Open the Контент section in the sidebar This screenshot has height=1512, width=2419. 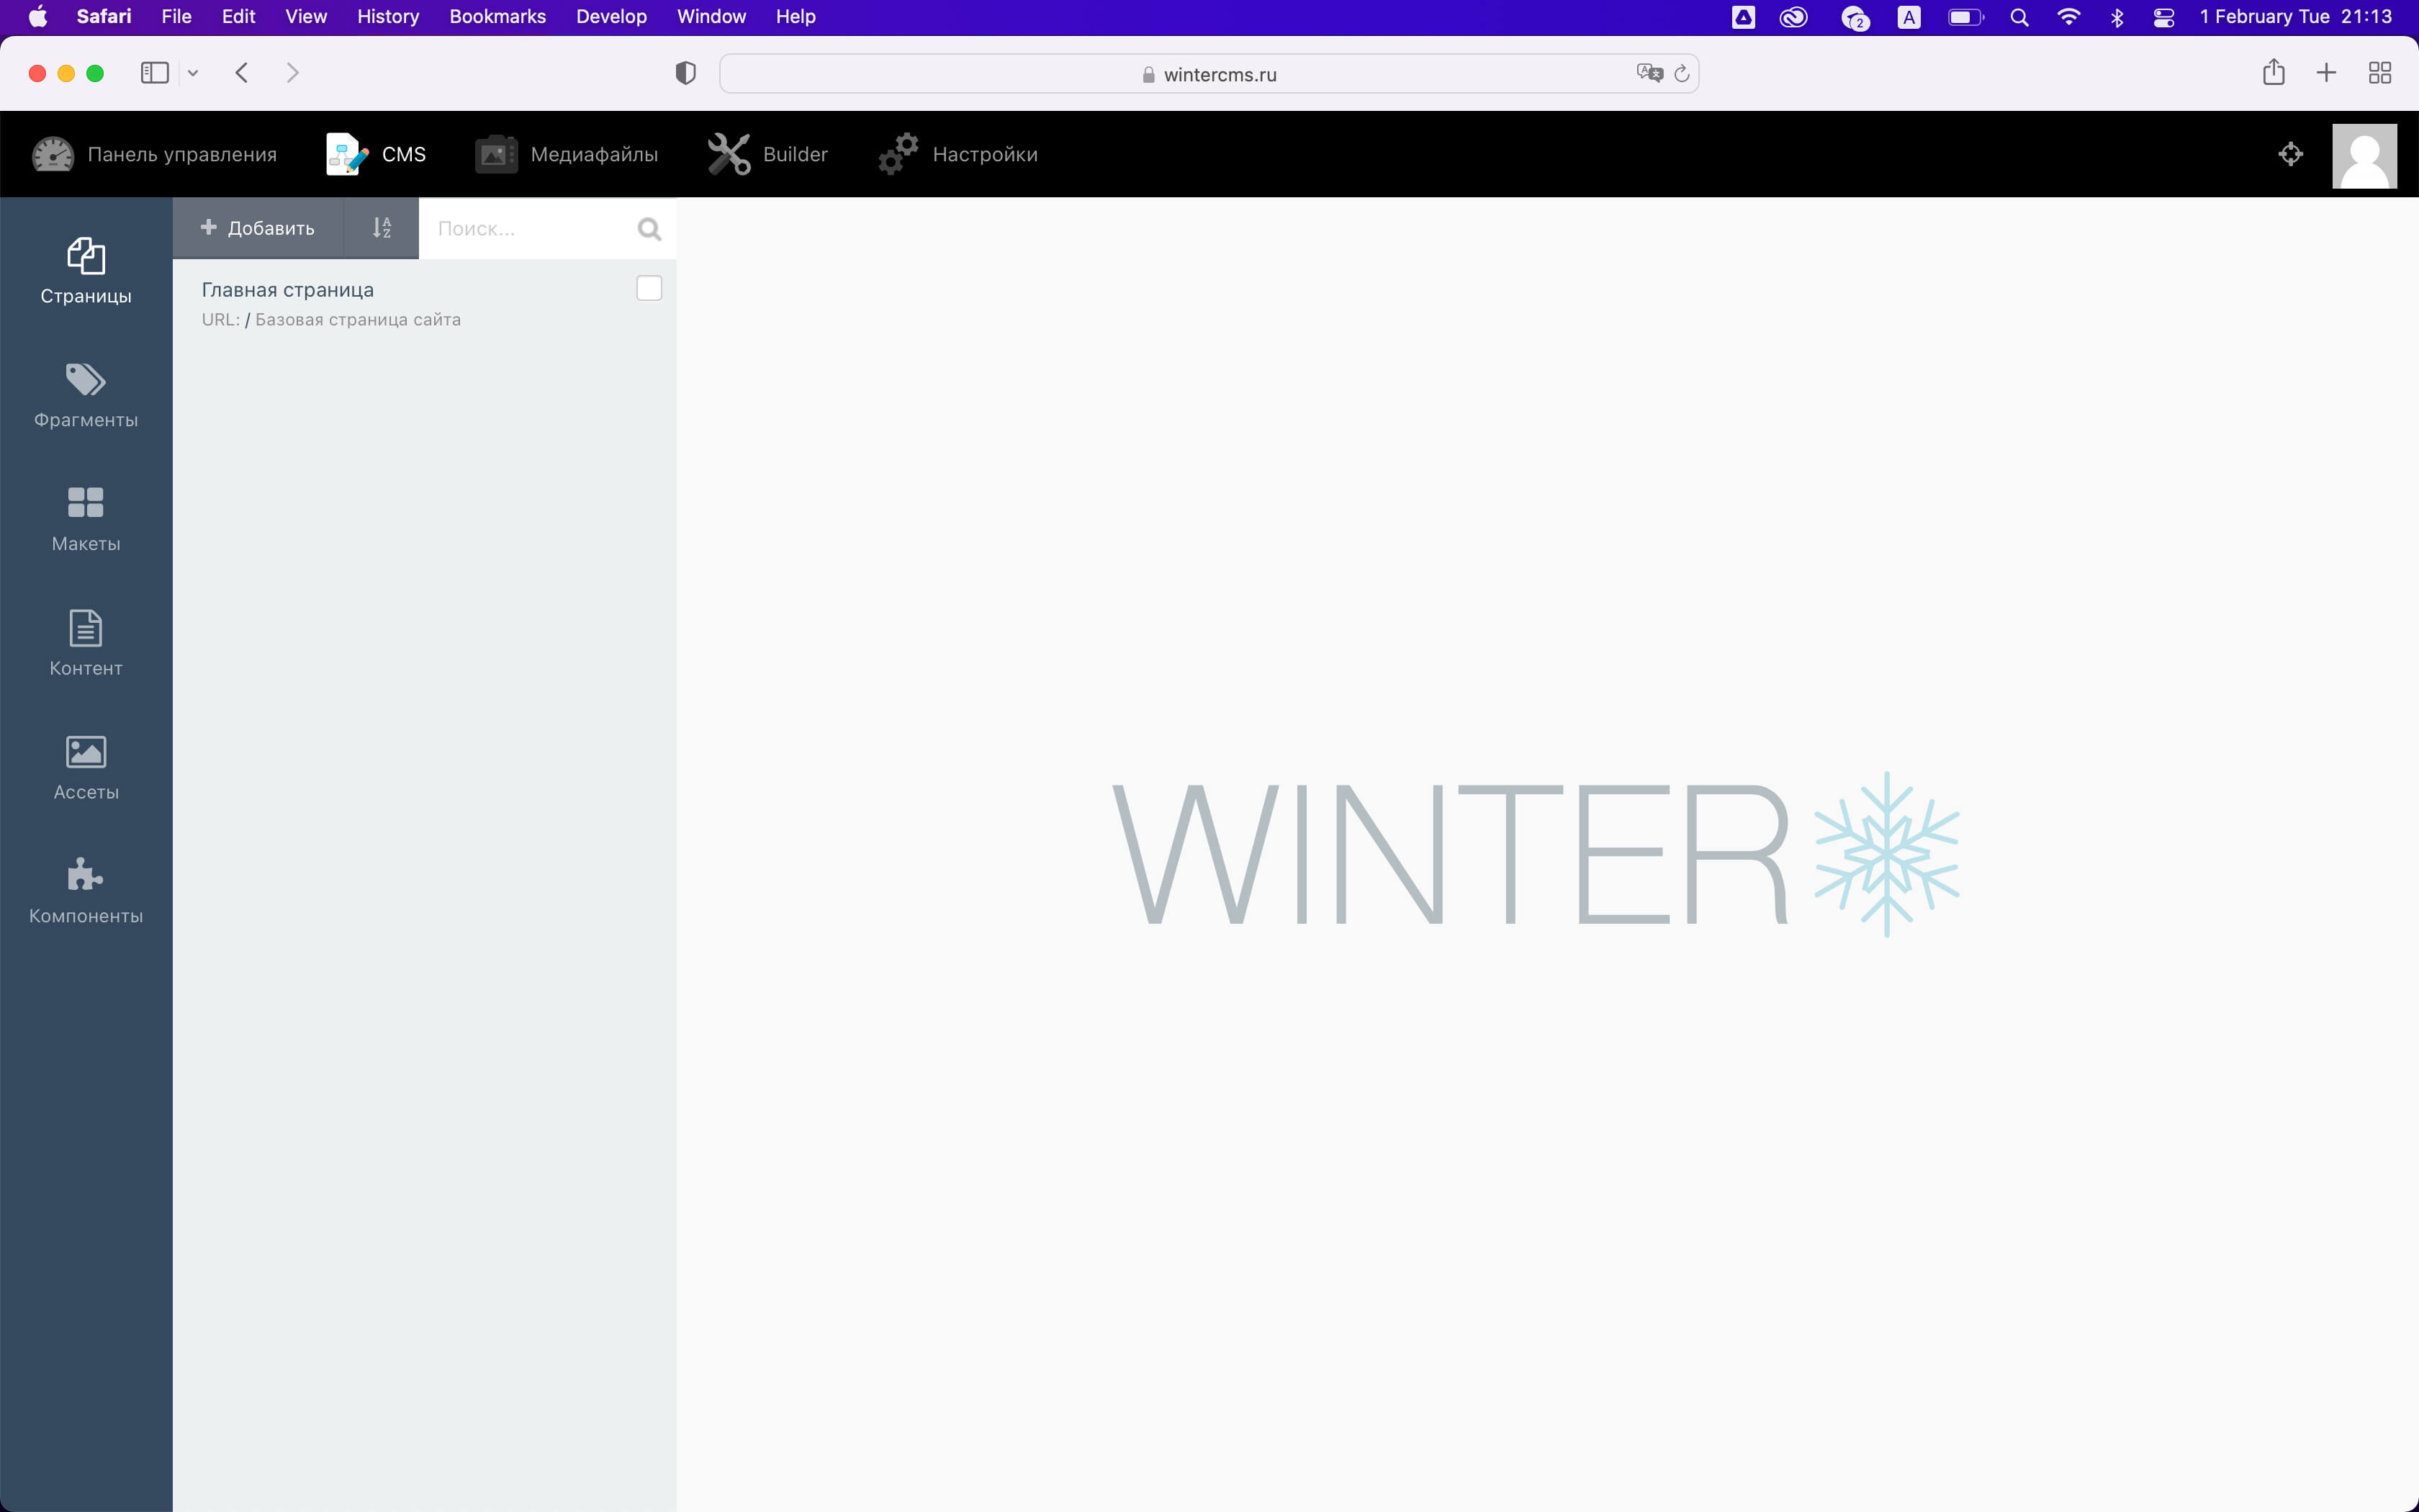click(x=85, y=643)
